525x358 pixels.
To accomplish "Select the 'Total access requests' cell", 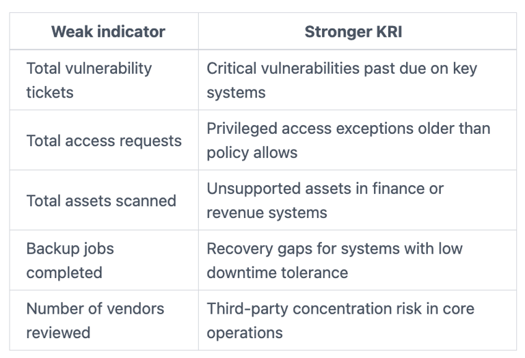I will (104, 141).
